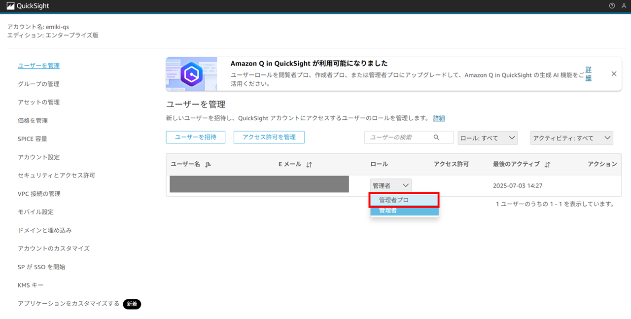Click the 新着 badge in sidebar
Image resolution: width=631 pixels, height=319 pixels.
(132, 304)
